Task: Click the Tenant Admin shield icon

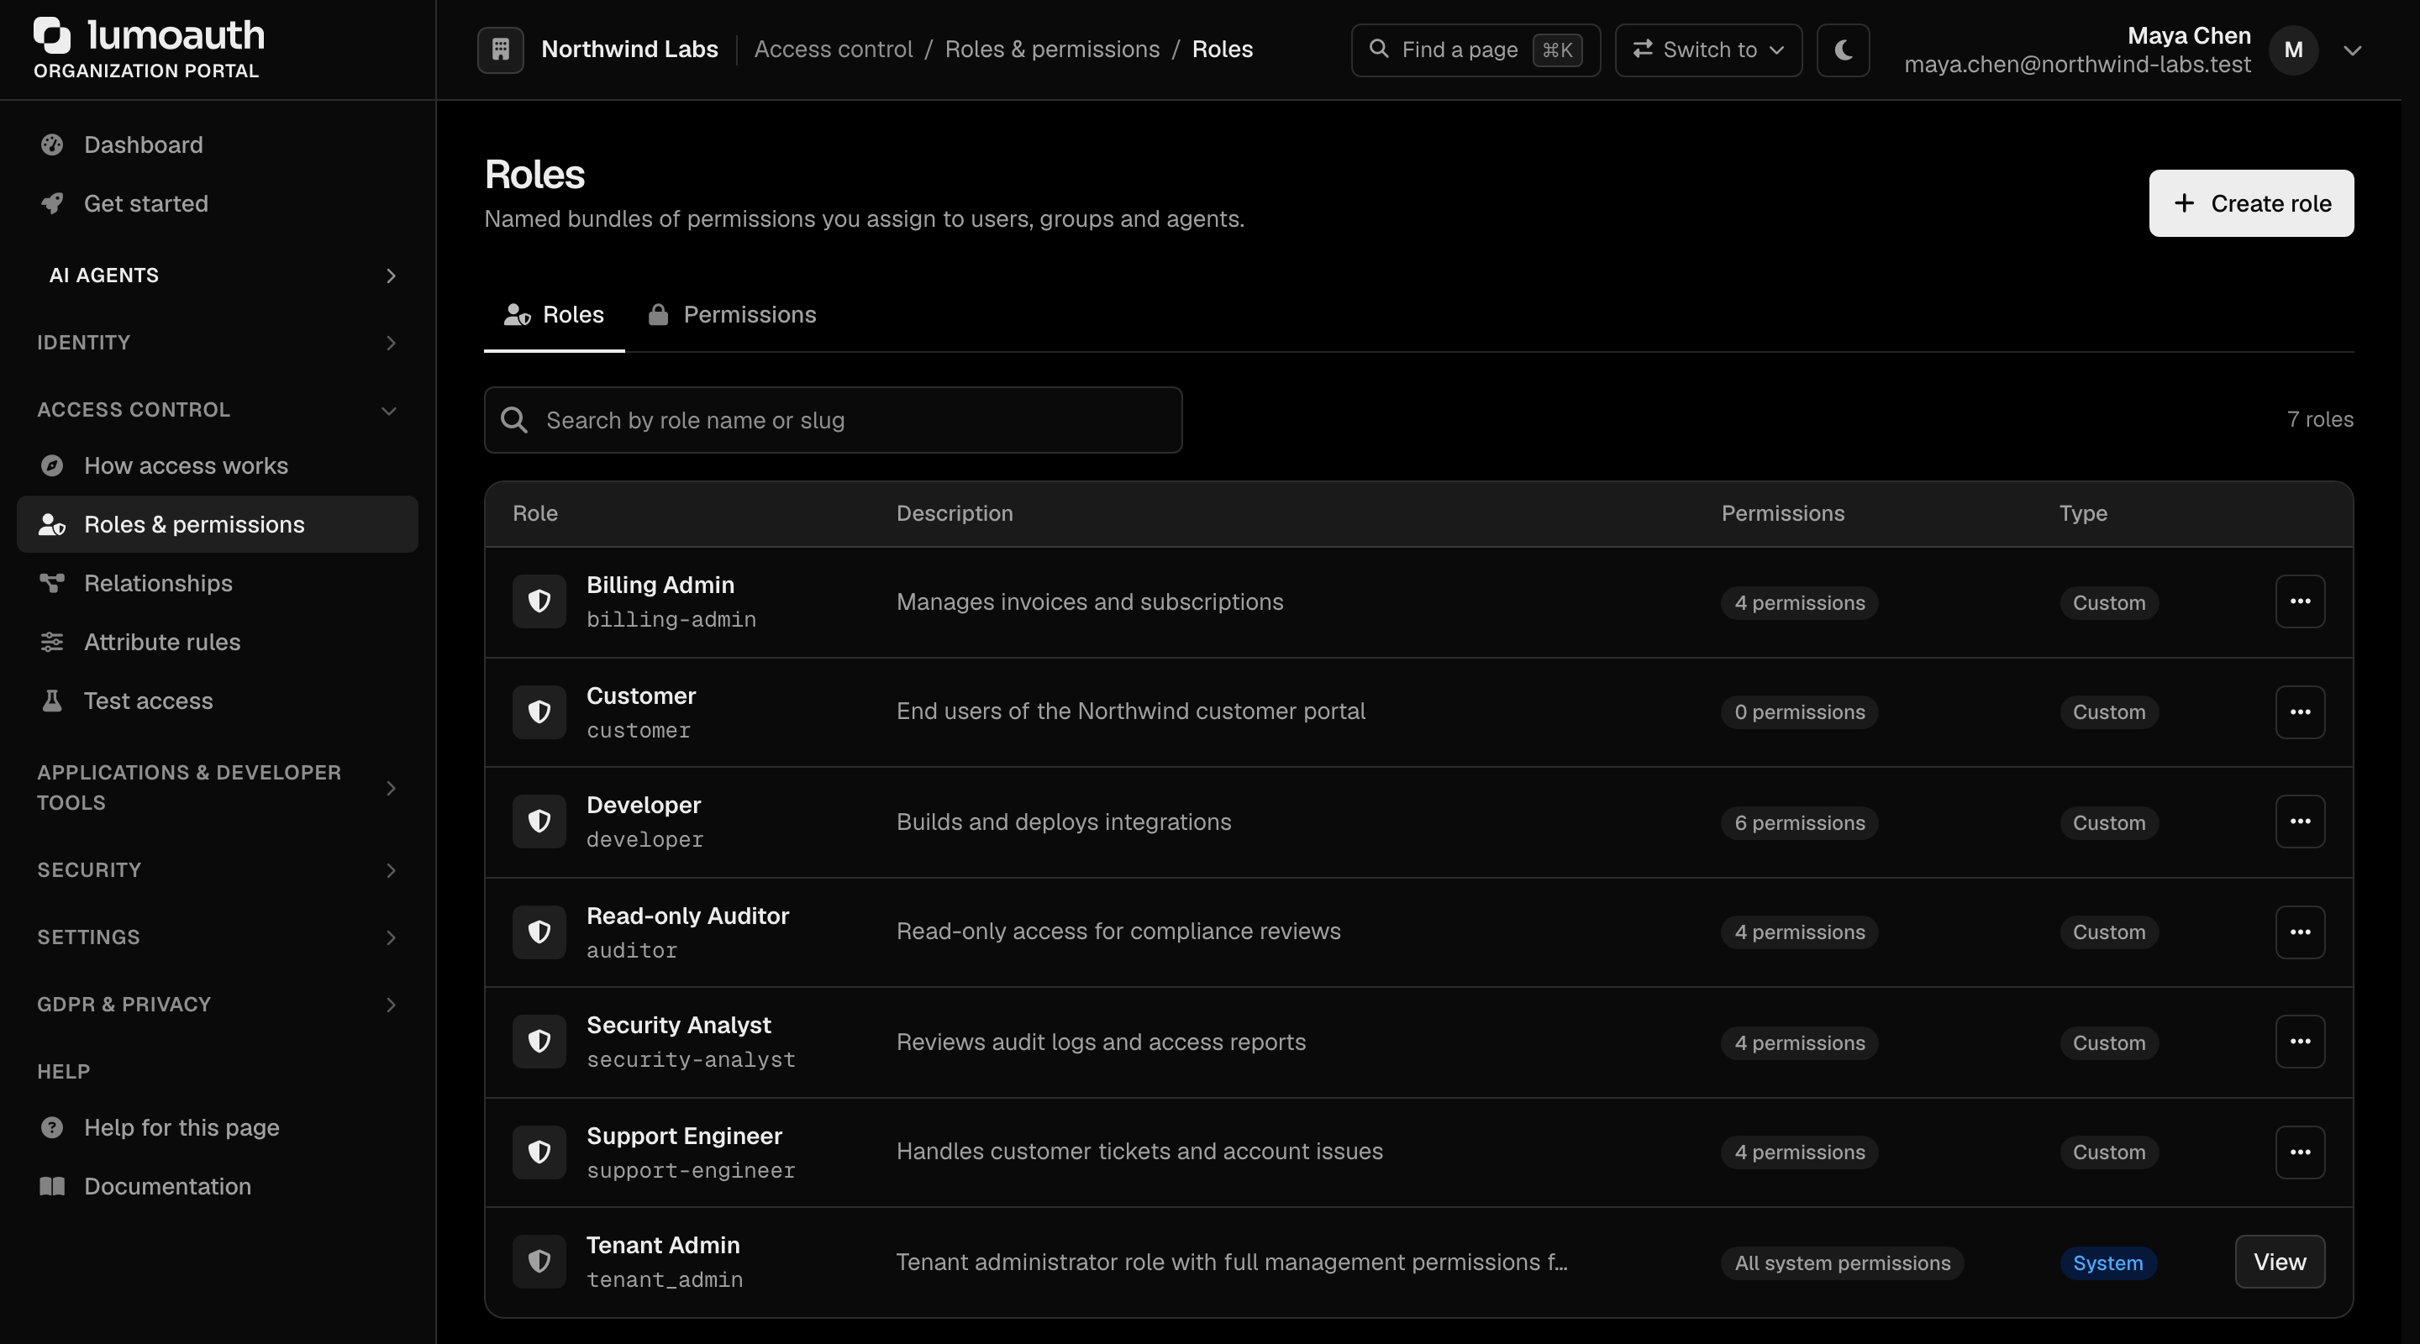Action: (x=539, y=1262)
